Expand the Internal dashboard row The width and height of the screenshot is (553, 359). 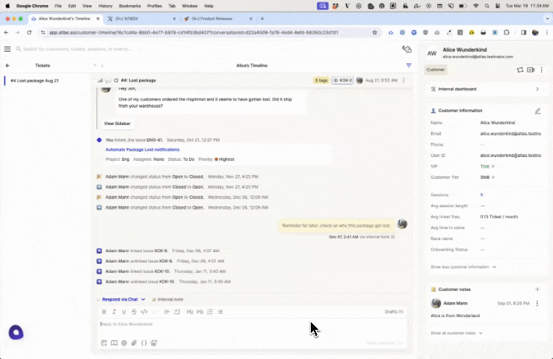(x=486, y=89)
